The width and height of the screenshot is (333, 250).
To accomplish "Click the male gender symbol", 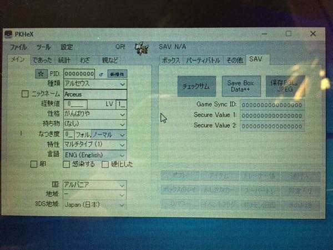I will 100,73.
